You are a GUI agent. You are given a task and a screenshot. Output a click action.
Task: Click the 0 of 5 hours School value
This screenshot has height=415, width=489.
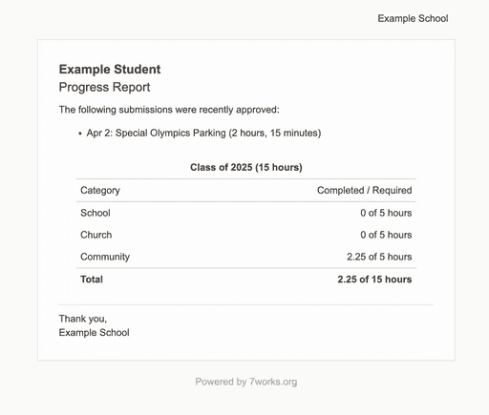pyautogui.click(x=386, y=213)
